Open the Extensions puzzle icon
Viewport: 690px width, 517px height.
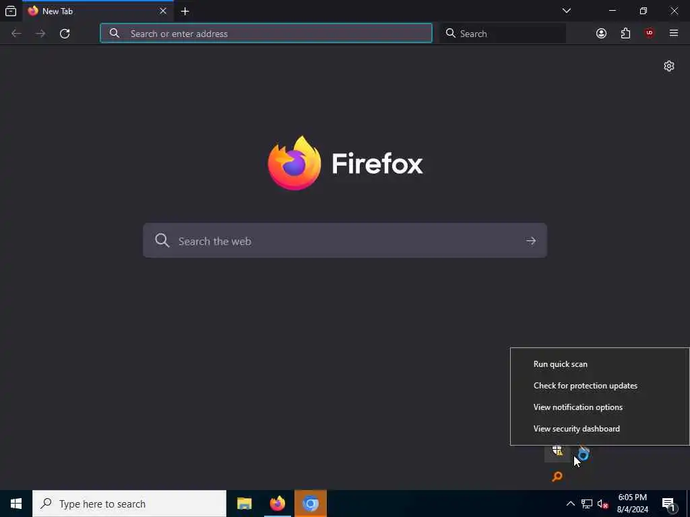[x=625, y=34]
